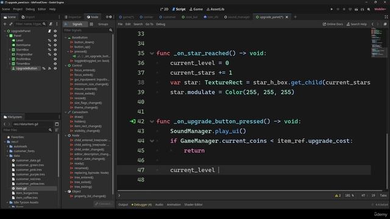The image size is (390, 219).
Task: Click warnings indicator in script status bar
Action: coord(338,196)
